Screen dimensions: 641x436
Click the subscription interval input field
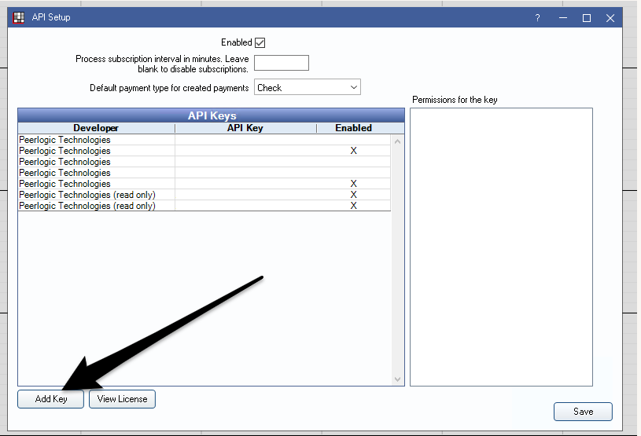(282, 63)
